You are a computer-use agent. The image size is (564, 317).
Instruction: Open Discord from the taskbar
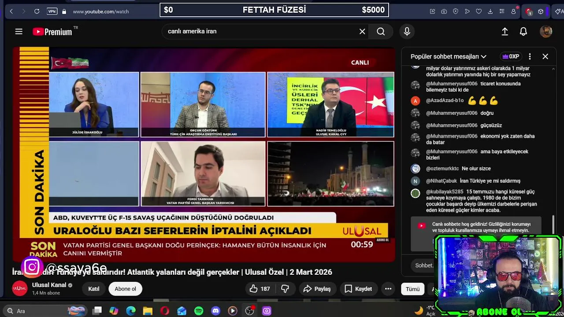click(215, 311)
